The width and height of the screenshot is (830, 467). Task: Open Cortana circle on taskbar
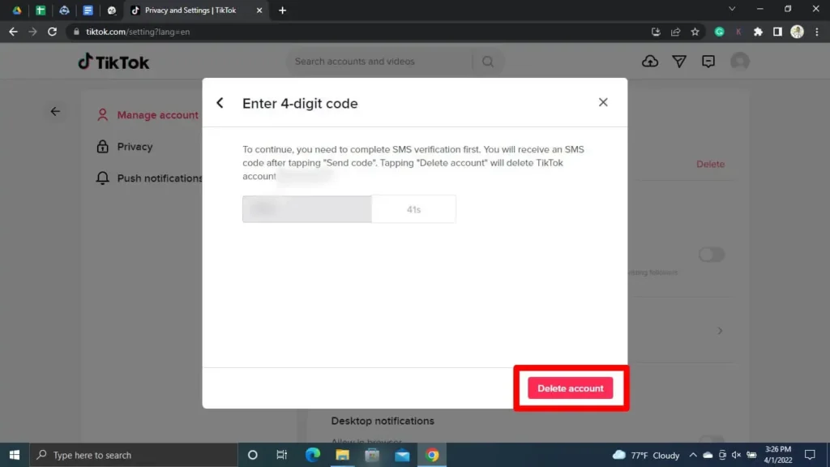point(253,455)
